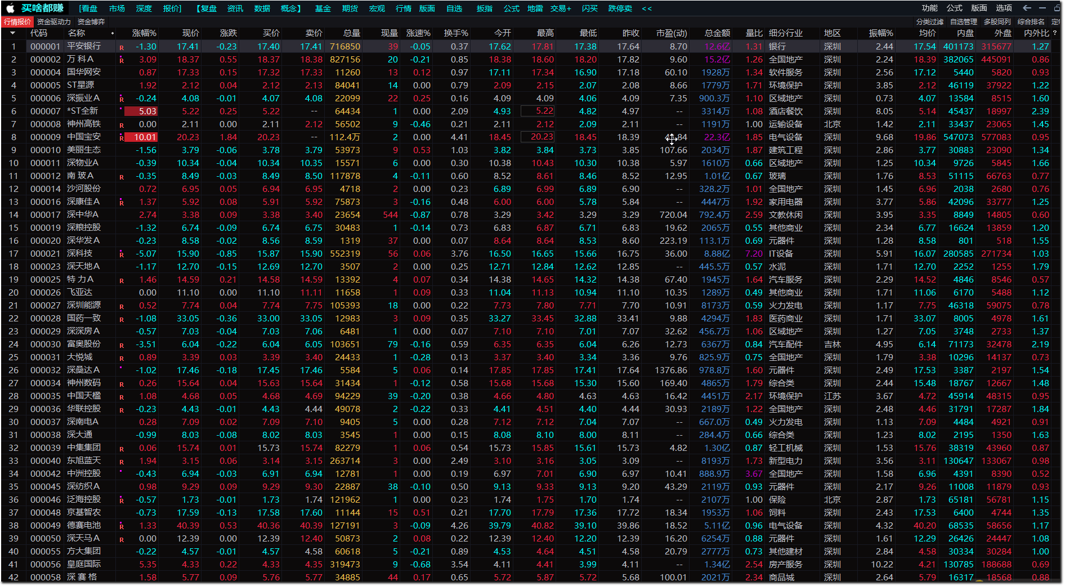This screenshot has width=1065, height=586.
Task: Collapse toolbar with the << icon
Action: point(647,8)
